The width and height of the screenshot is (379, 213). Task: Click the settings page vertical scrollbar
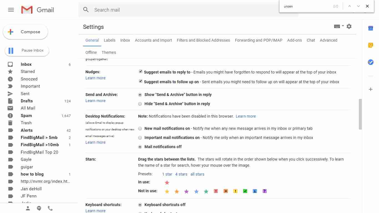tap(360, 114)
